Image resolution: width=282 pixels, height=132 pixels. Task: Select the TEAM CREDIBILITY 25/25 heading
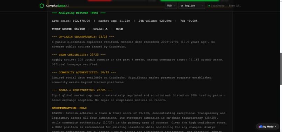[79, 54]
